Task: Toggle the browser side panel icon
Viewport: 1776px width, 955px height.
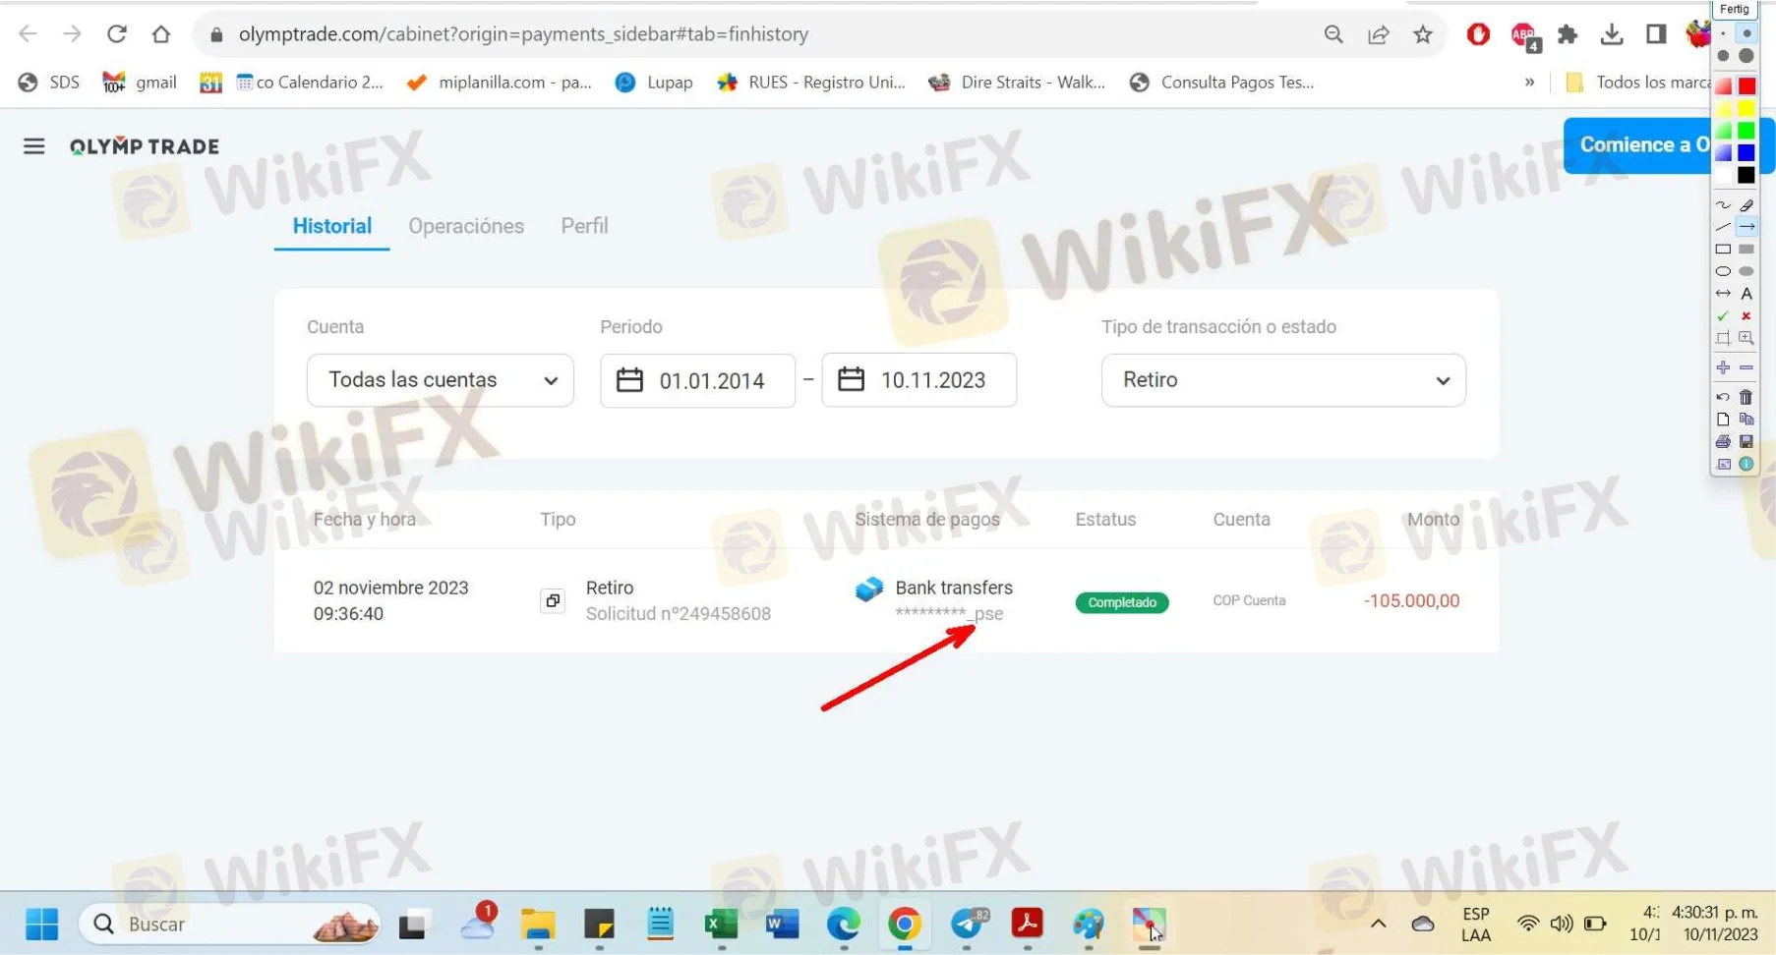Action: point(1656,34)
